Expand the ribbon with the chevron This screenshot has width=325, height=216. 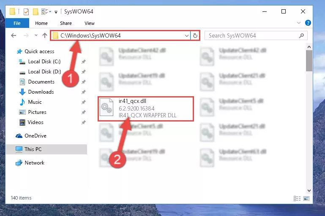pos(299,23)
